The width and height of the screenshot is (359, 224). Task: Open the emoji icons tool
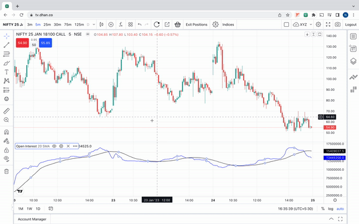pyautogui.click(x=7, y=99)
